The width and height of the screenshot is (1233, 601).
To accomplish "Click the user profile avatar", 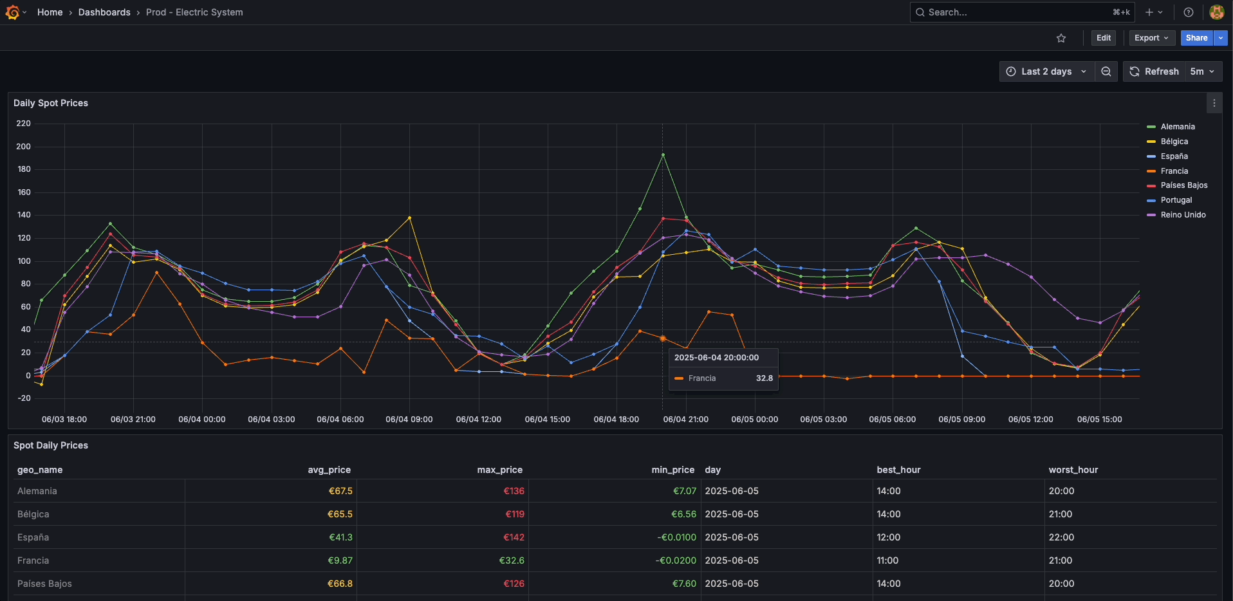I will (x=1216, y=12).
